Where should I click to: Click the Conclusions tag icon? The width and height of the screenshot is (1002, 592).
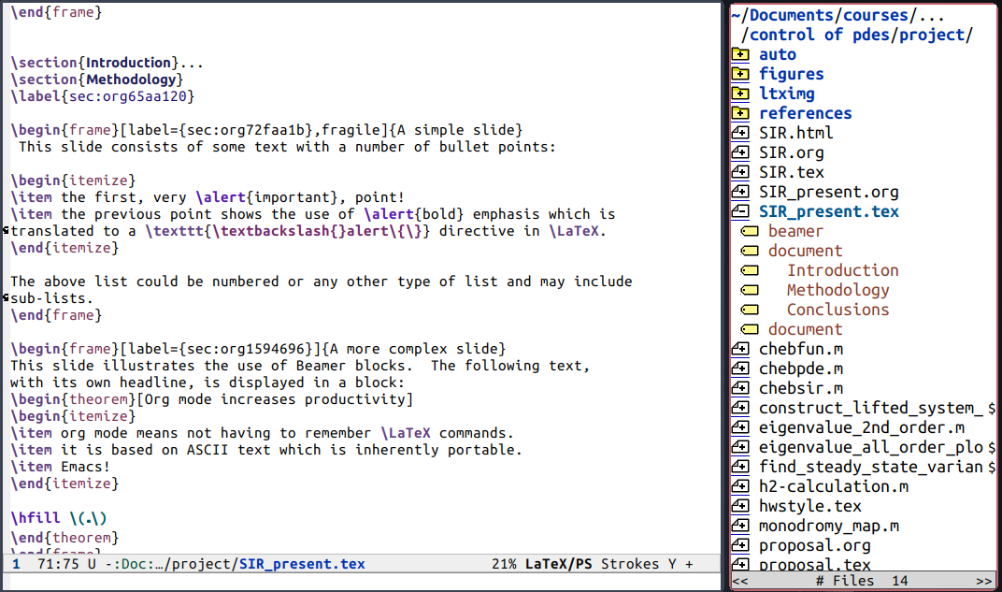pos(749,310)
